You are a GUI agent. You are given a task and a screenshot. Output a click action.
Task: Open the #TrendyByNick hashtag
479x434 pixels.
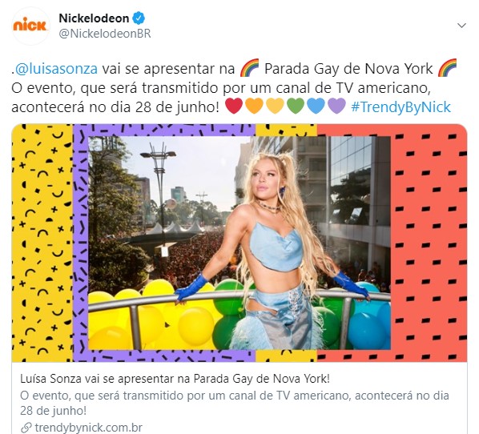click(x=401, y=107)
